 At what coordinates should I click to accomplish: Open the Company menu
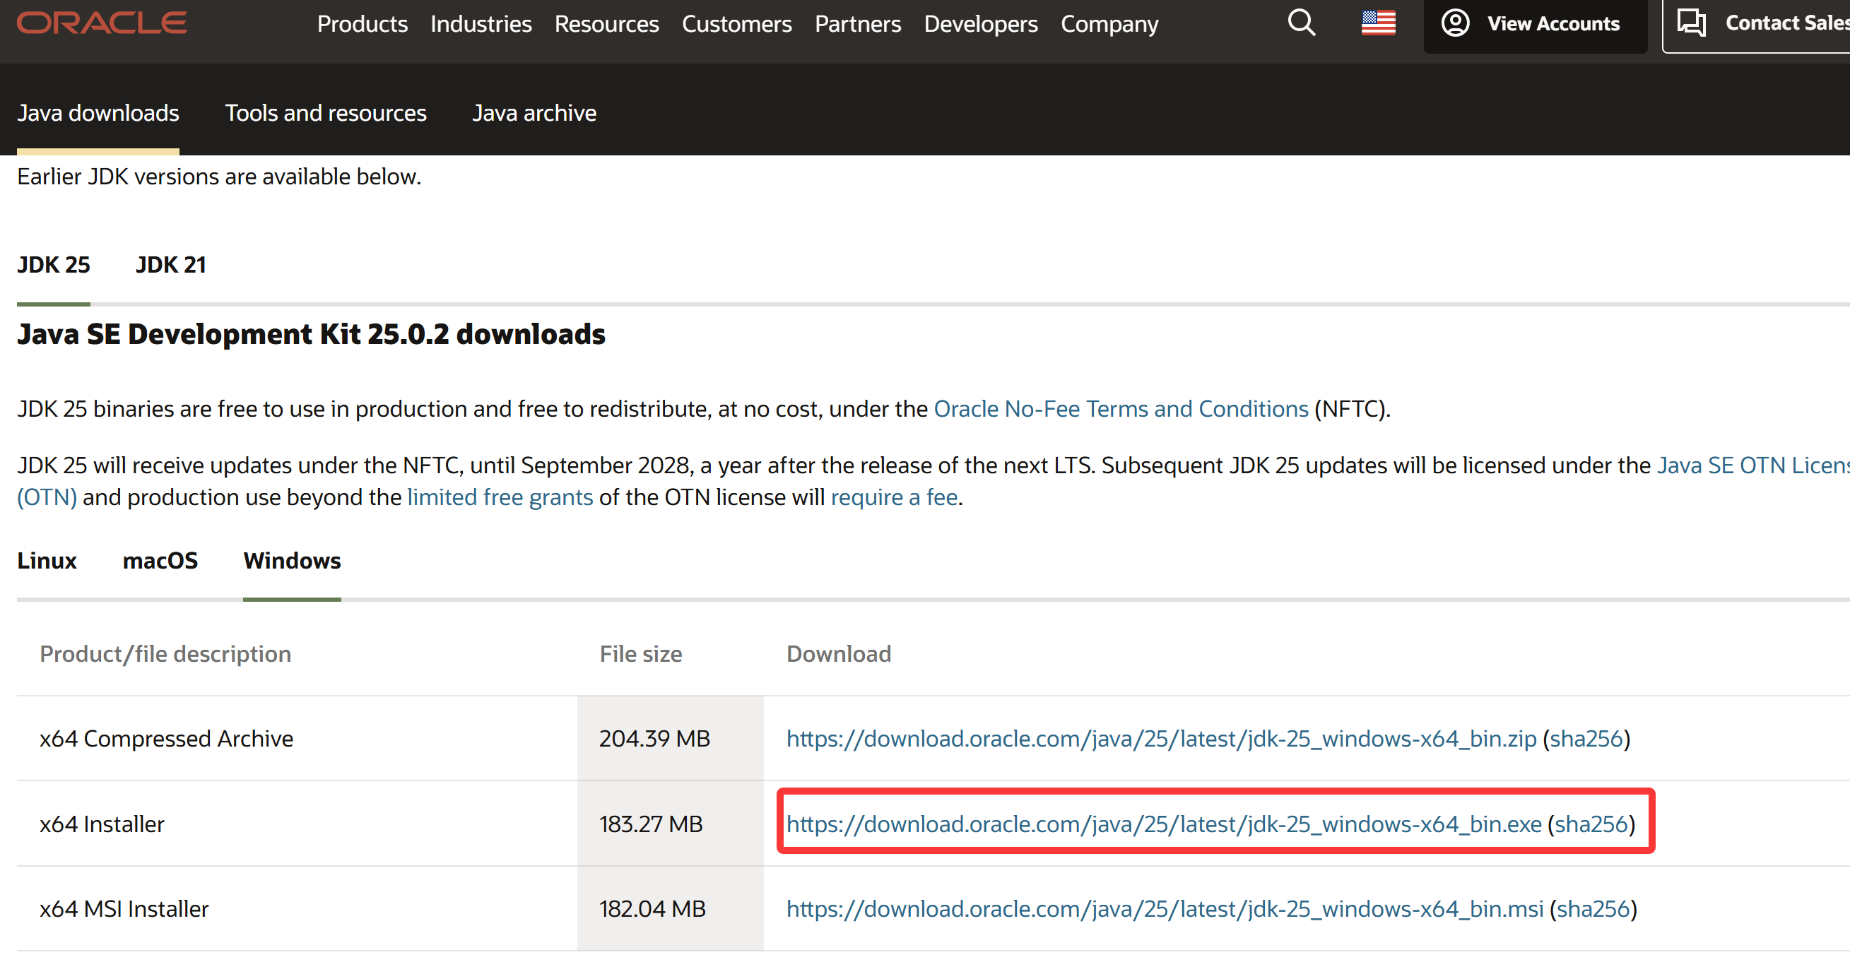click(x=1109, y=25)
